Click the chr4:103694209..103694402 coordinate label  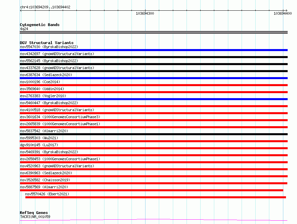pyautogui.click(x=45, y=7)
